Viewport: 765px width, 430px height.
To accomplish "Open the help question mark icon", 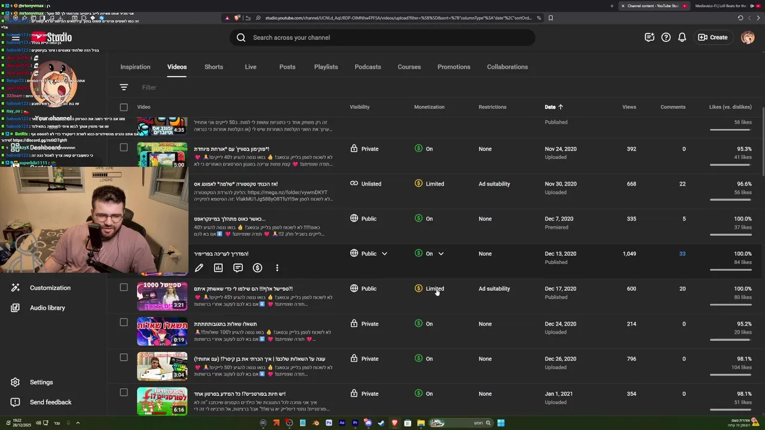I will [x=666, y=38].
